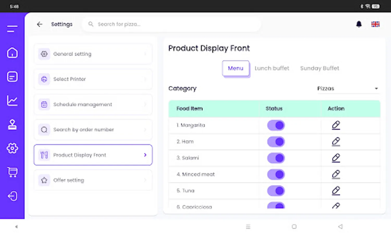Open General setting option
The height and width of the screenshot is (234, 391).
click(93, 54)
